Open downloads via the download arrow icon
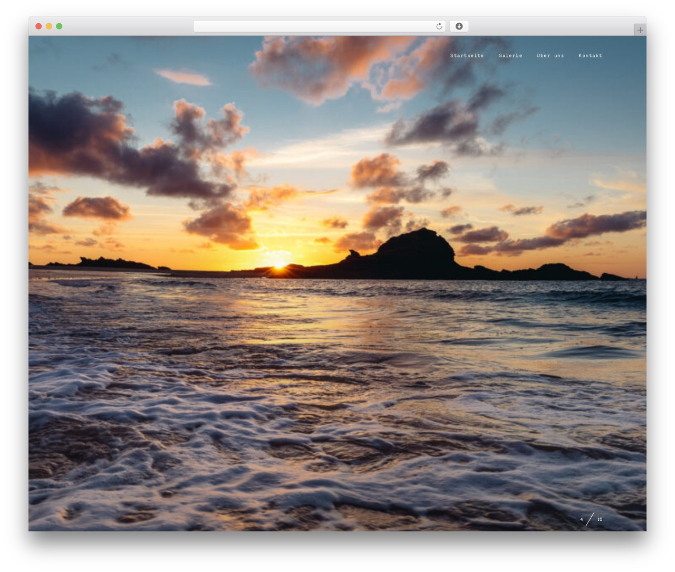This screenshot has height=572, width=675. click(459, 26)
